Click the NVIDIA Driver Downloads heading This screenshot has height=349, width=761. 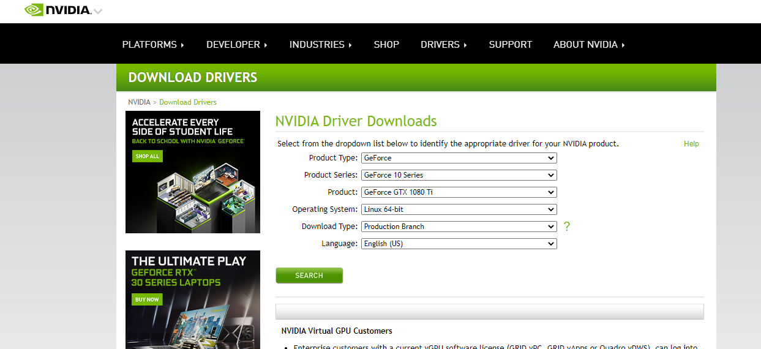point(356,121)
